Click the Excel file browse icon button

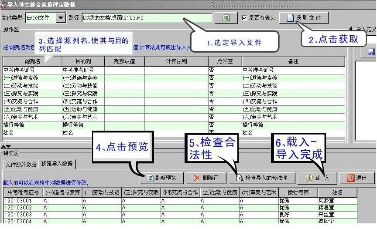226,18
